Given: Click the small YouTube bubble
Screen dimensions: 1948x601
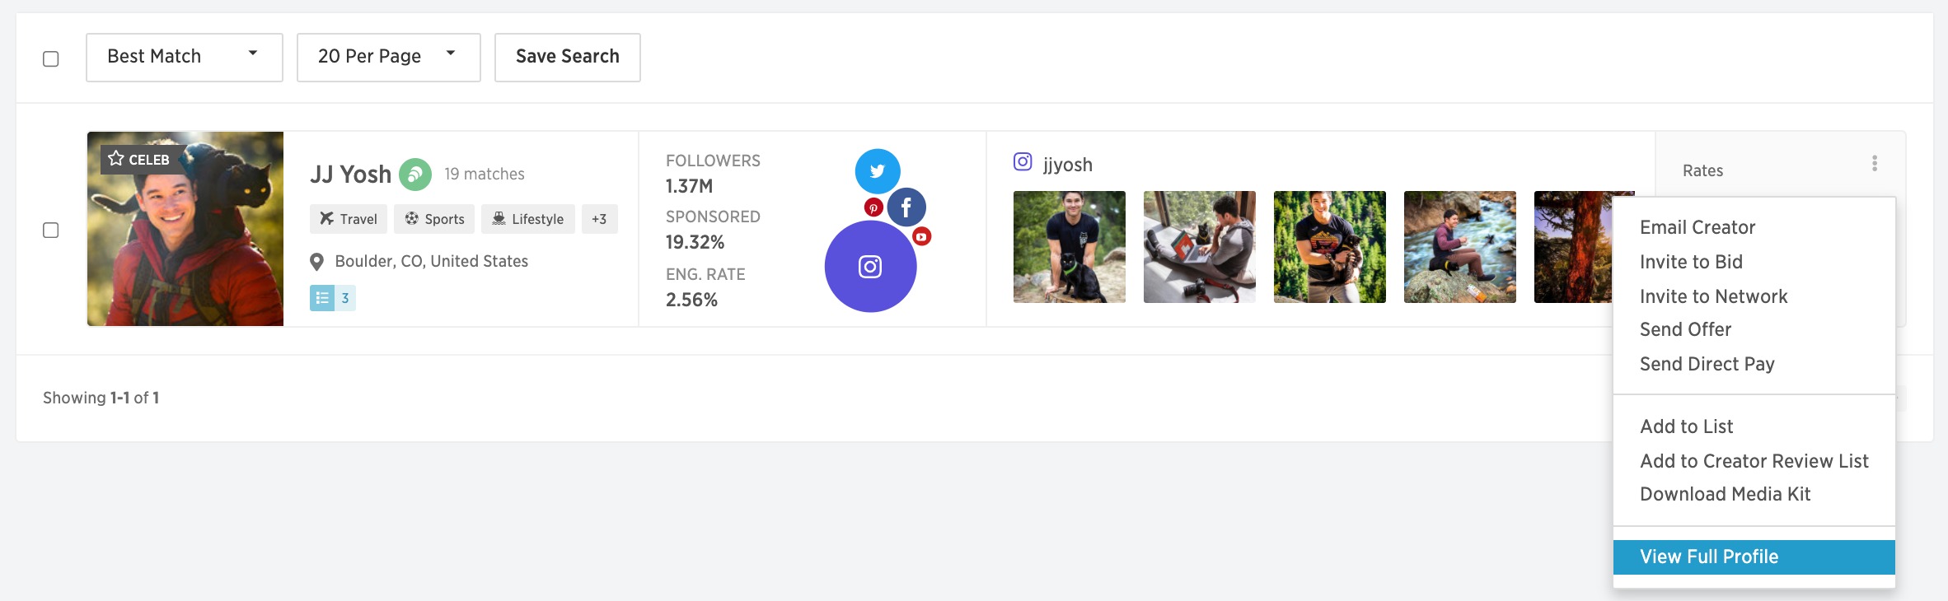Looking at the screenshot, I should coord(921,236).
